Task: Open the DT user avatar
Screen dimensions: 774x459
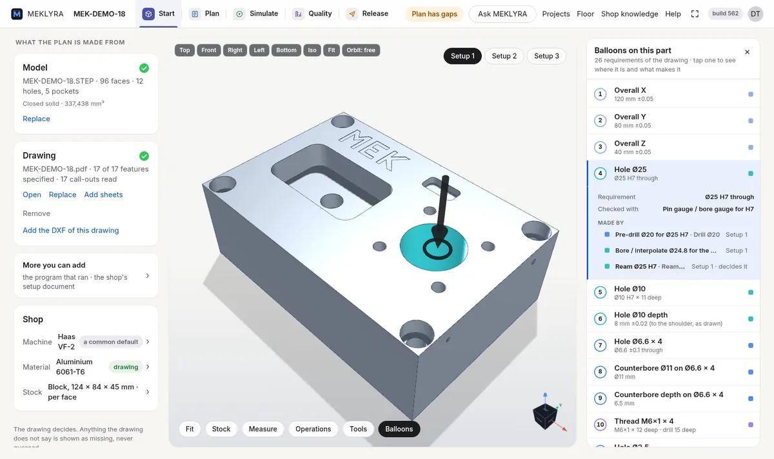Action: click(x=755, y=14)
